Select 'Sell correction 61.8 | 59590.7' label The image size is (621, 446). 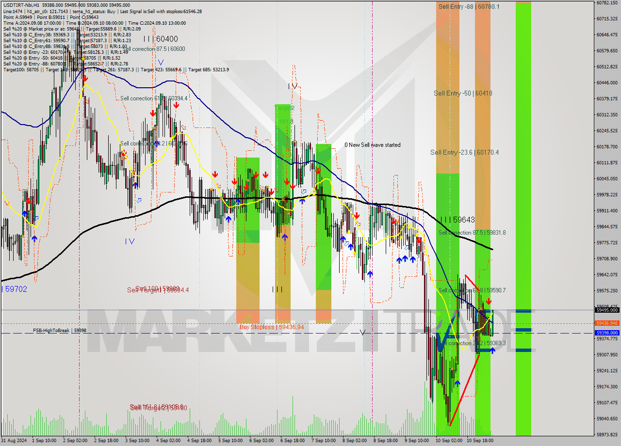click(x=472, y=290)
